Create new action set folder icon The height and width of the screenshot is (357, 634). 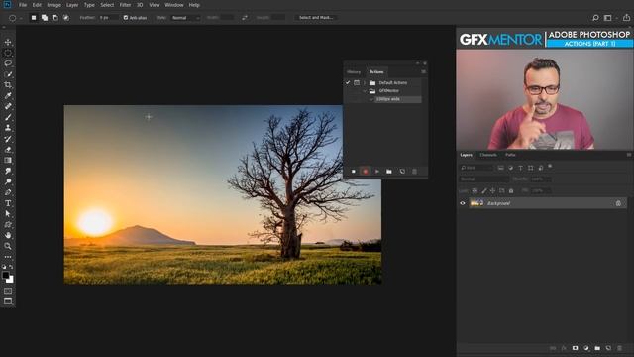(x=389, y=172)
